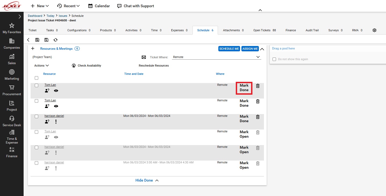Click the refresh icon in the toolbar

[x=55, y=40]
